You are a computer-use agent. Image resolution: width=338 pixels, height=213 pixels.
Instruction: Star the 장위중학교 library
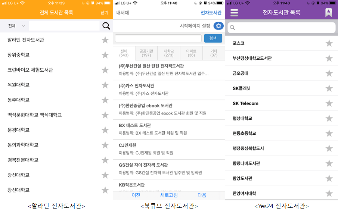click(x=105, y=55)
